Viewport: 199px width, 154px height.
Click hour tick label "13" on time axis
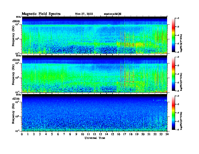coord(101,134)
